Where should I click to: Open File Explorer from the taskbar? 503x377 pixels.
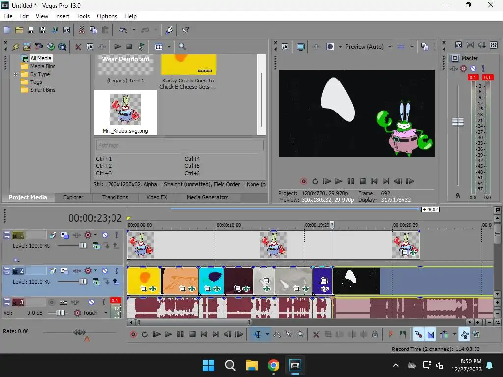[x=252, y=365]
